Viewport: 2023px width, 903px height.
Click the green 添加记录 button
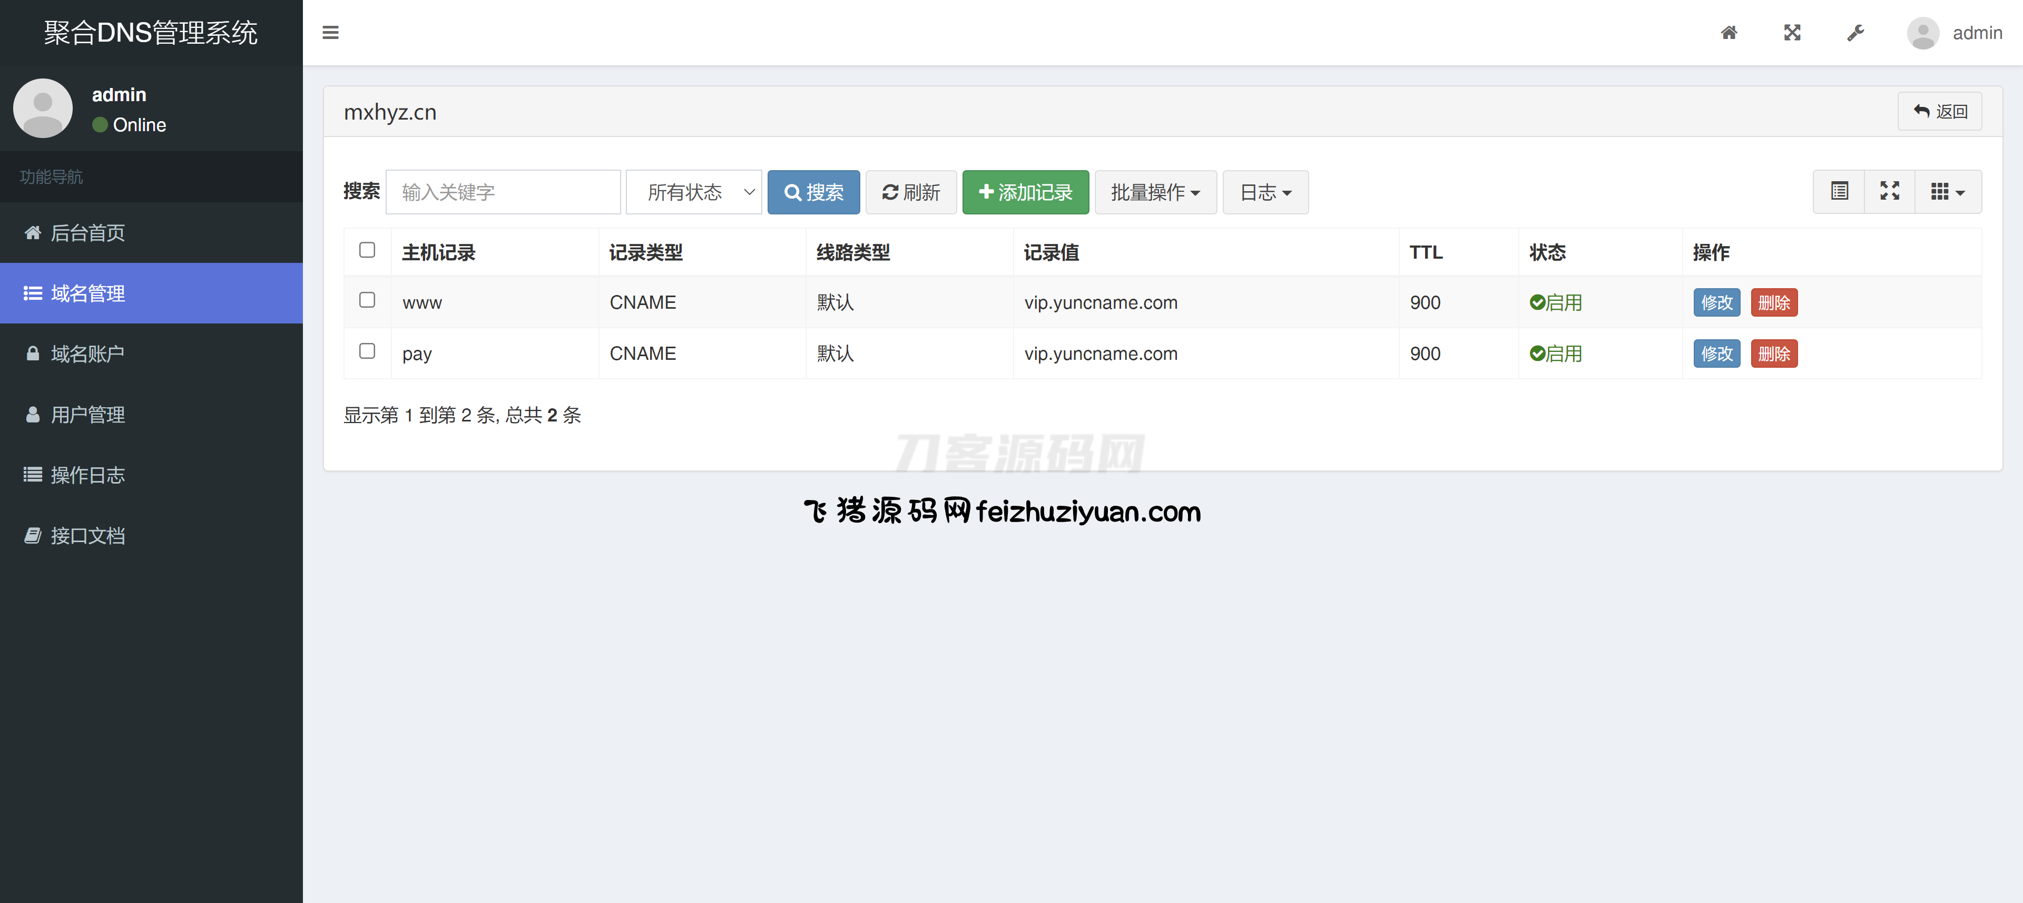point(1025,192)
